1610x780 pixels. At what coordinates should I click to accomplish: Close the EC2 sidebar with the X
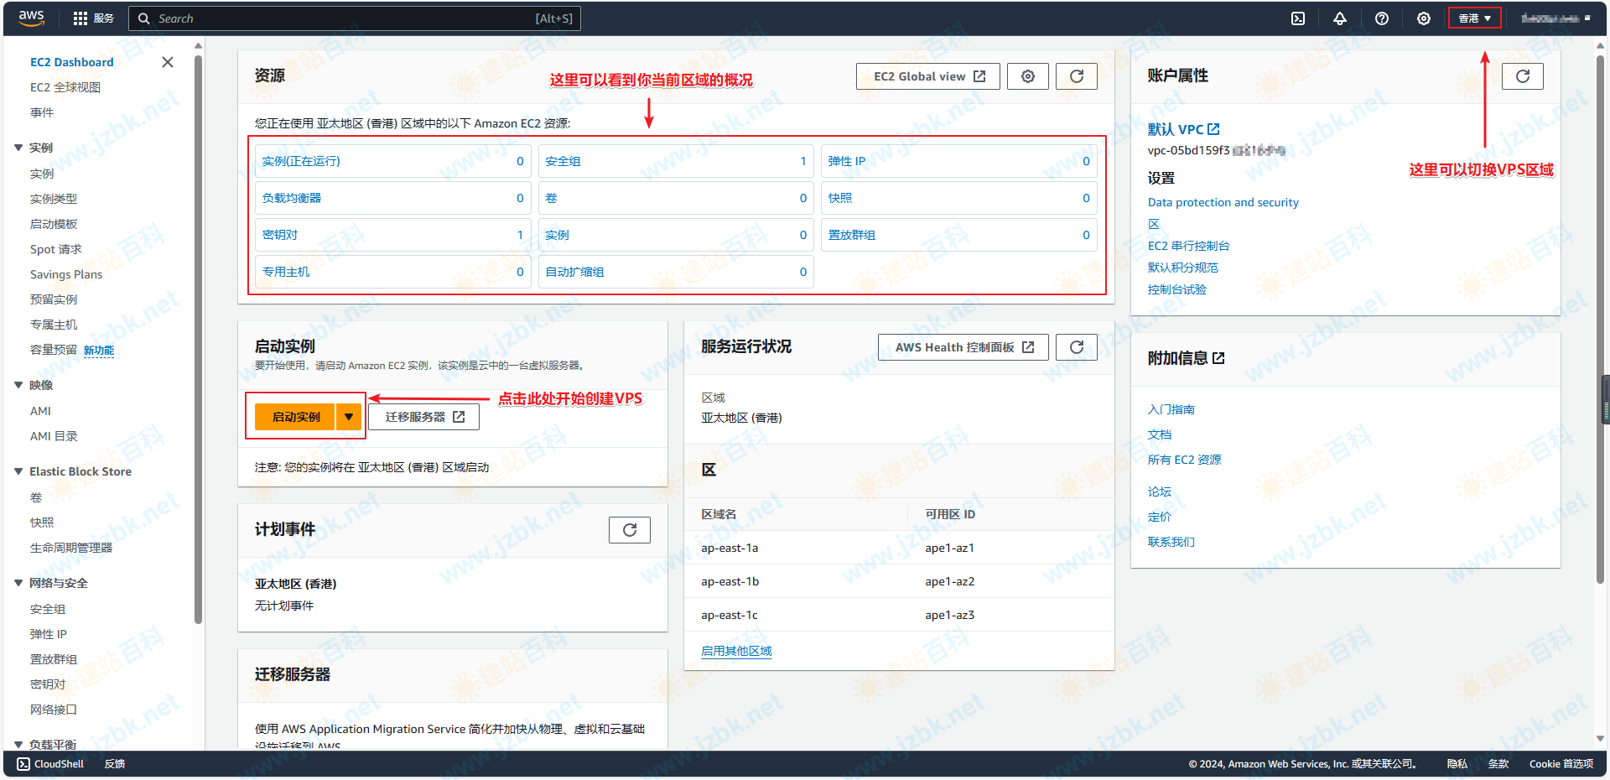coord(168,62)
